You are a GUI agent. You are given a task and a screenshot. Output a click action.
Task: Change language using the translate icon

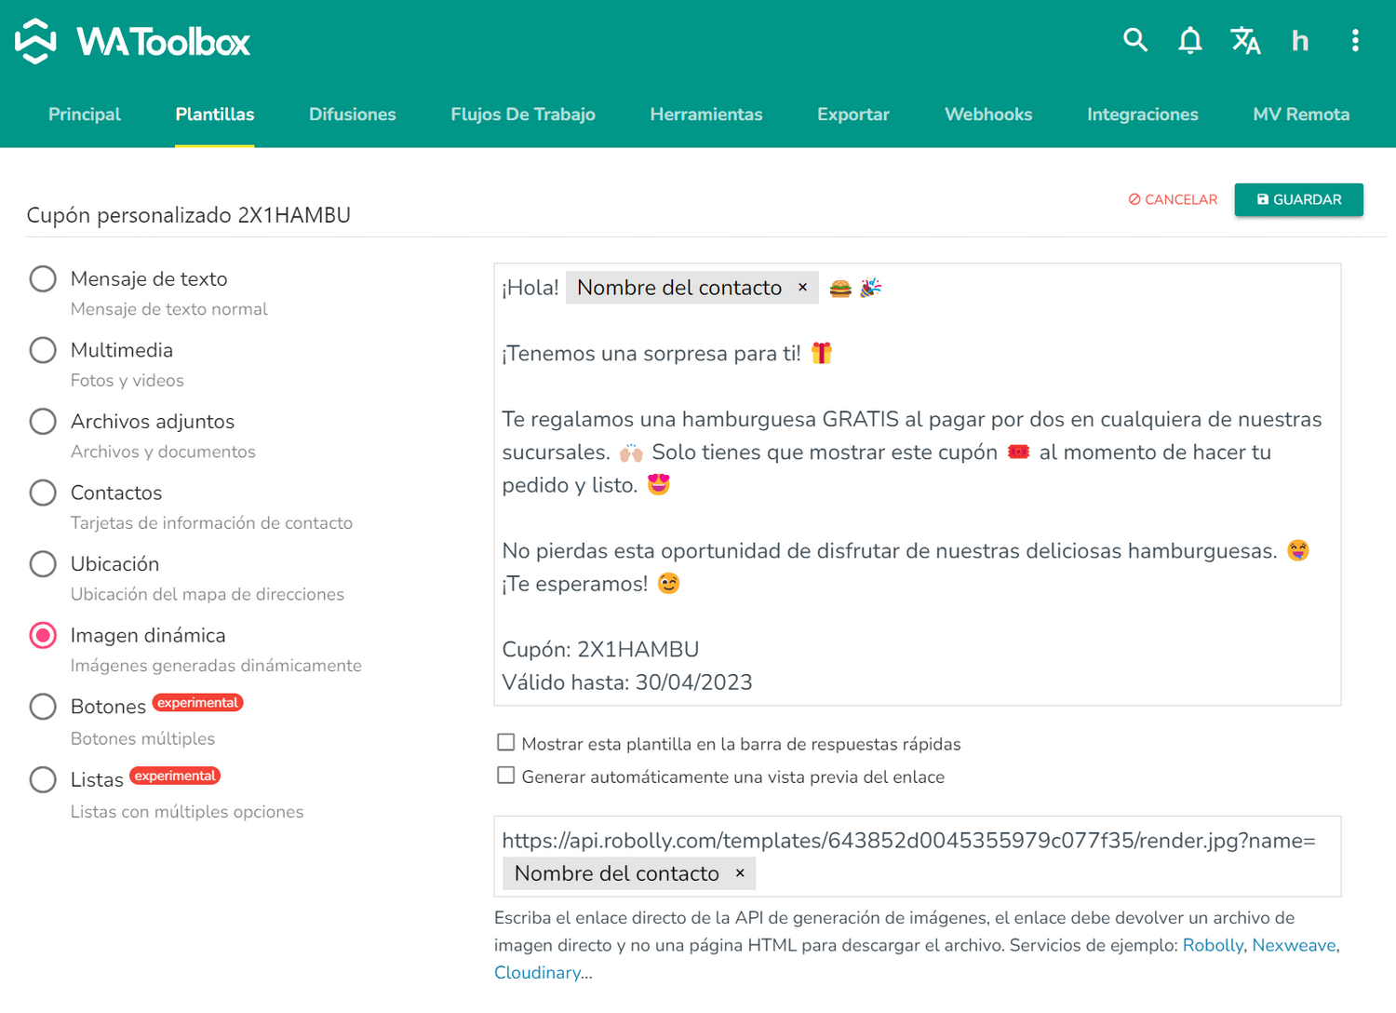coord(1245,40)
